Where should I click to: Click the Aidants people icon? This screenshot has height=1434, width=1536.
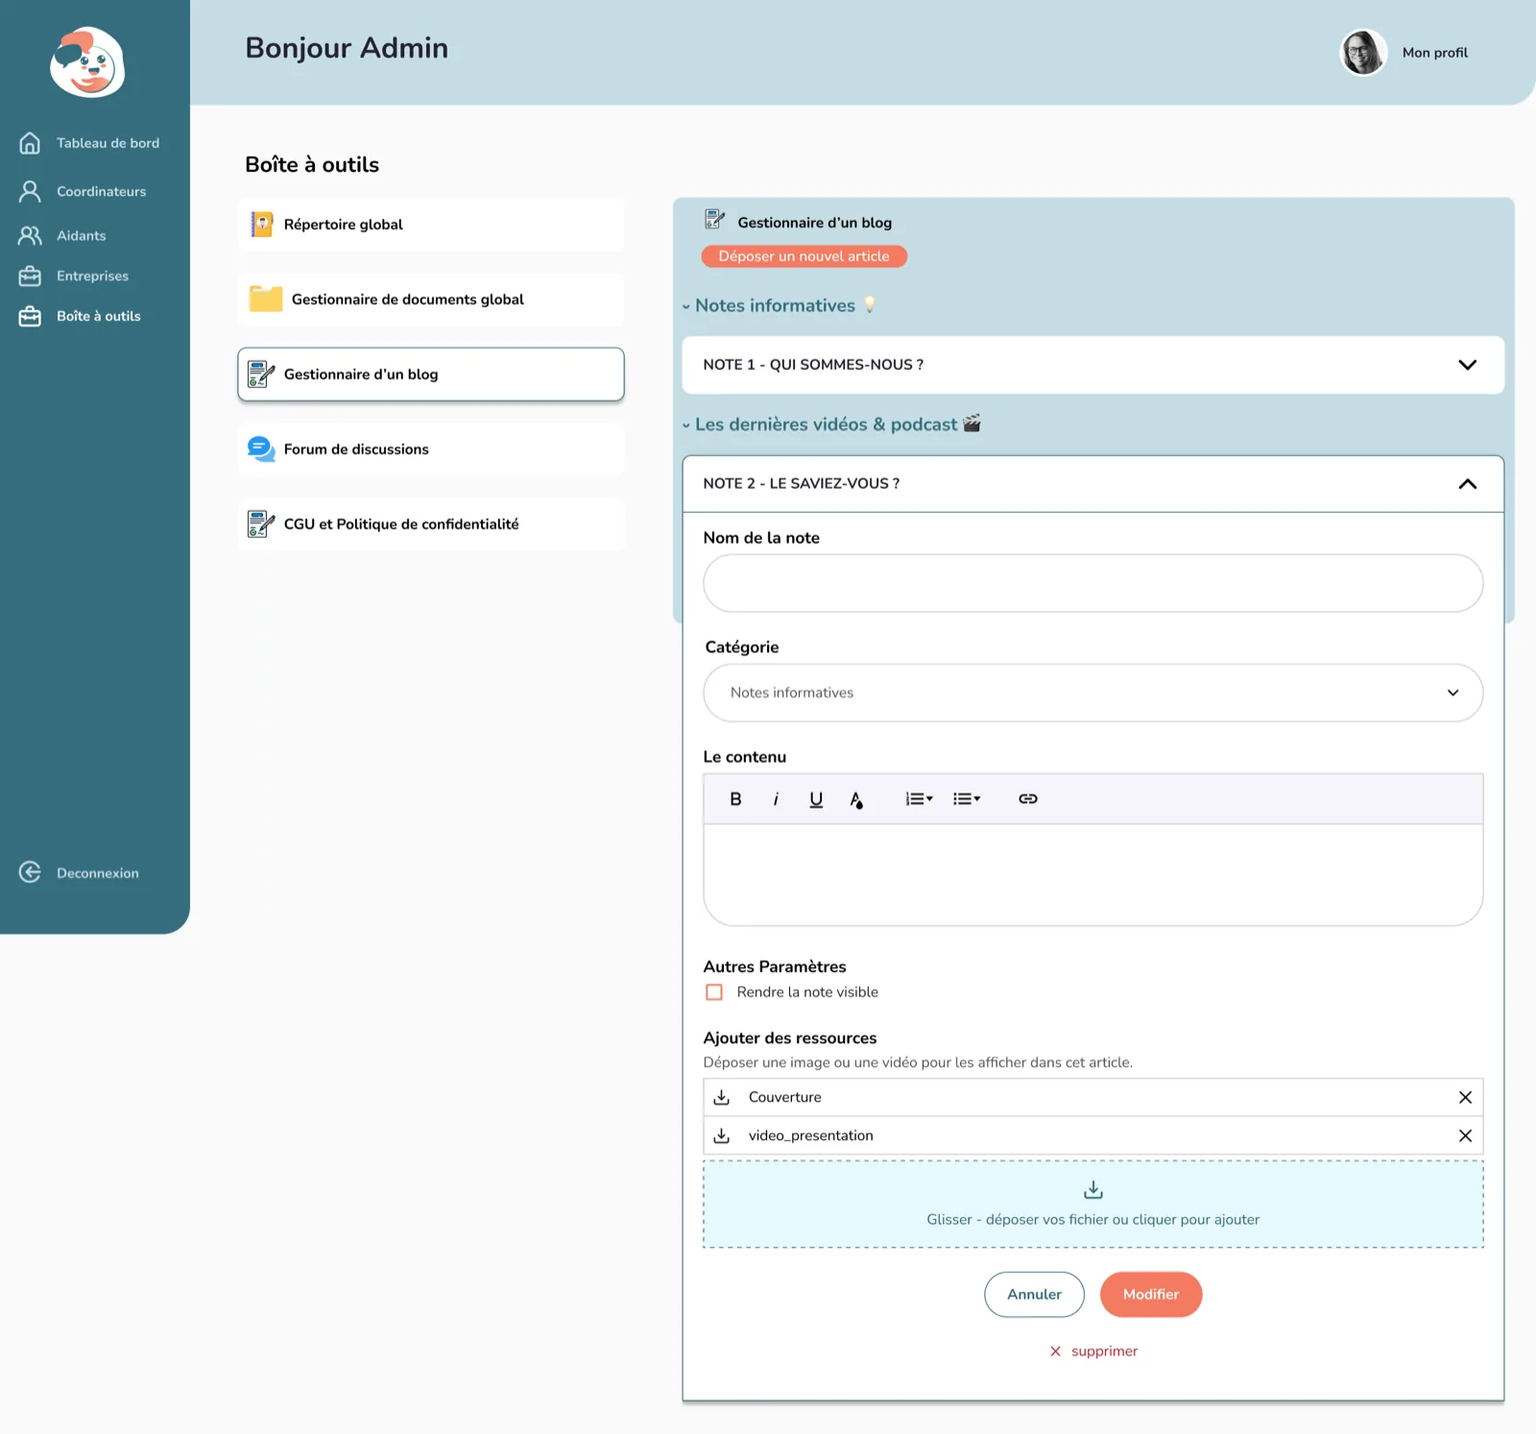[x=30, y=235]
